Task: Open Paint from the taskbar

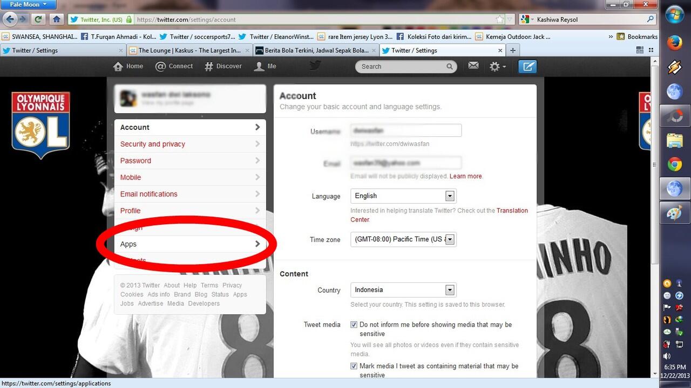Action: point(675,213)
